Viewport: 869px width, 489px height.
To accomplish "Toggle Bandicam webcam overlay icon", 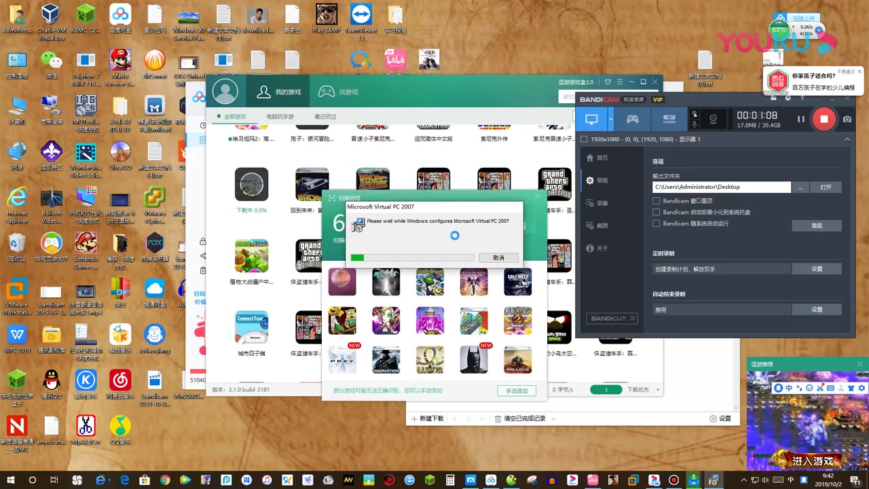I will pos(713,119).
